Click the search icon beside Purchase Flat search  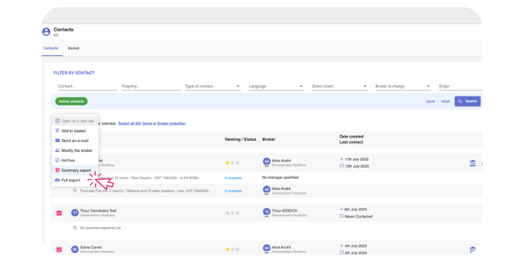(x=75, y=191)
